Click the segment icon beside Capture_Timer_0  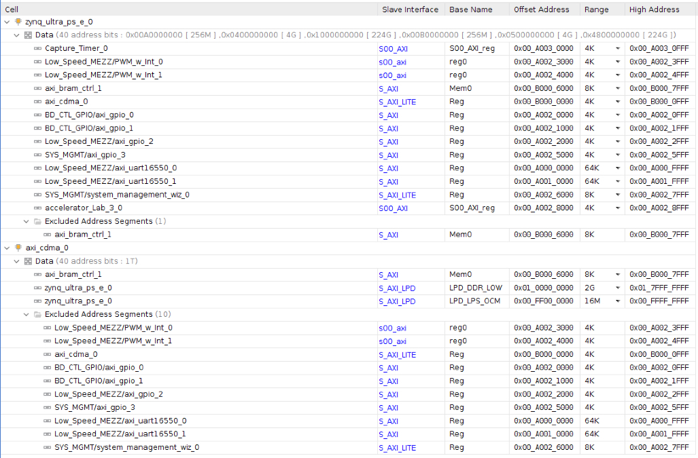(x=37, y=48)
